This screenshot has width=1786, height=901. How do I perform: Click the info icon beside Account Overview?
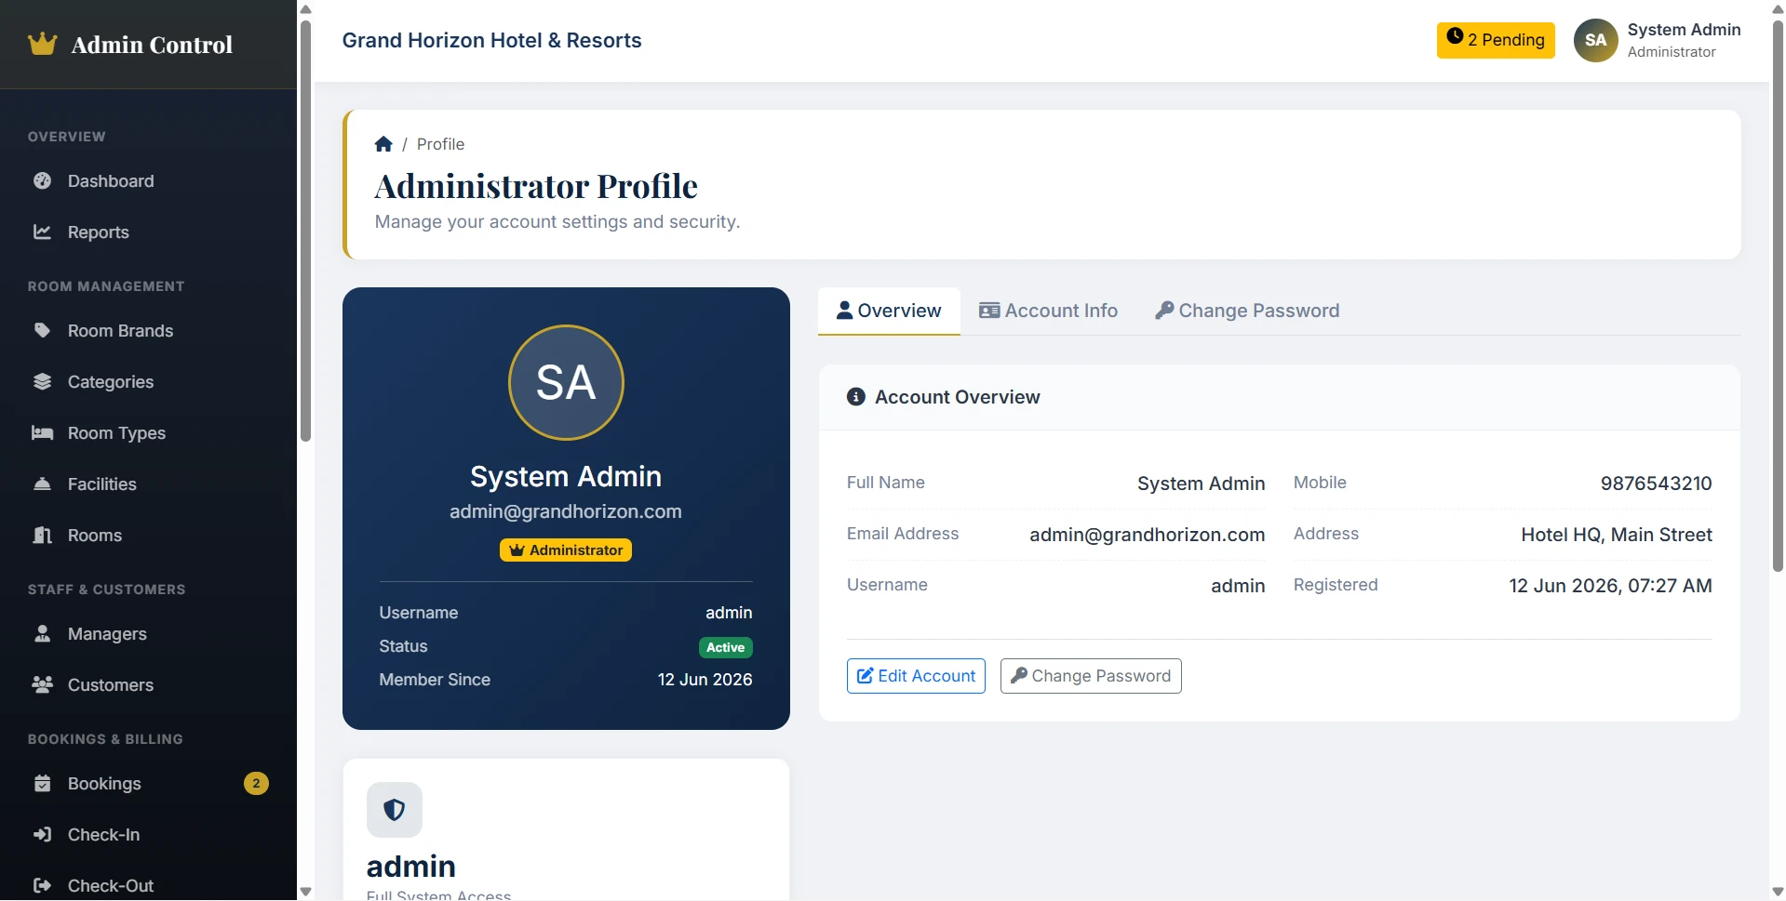point(856,397)
